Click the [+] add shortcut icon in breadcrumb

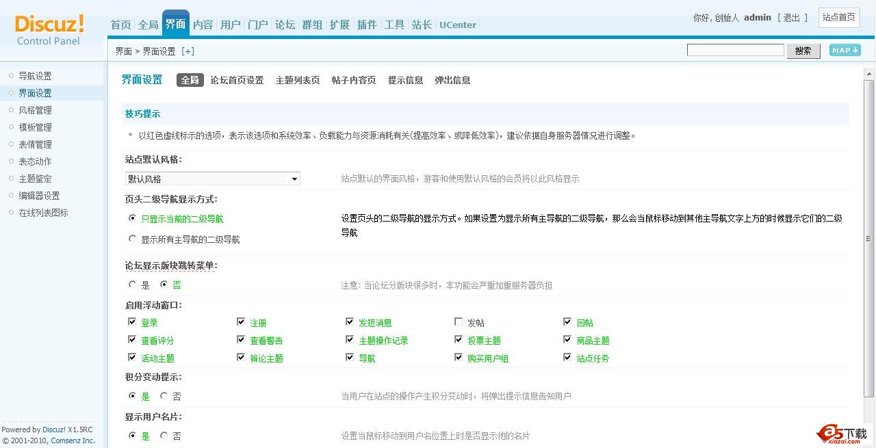click(x=188, y=51)
